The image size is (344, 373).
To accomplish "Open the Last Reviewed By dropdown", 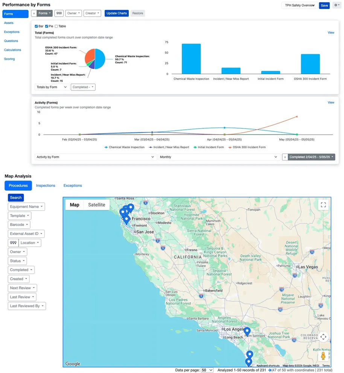I will coord(27,306).
